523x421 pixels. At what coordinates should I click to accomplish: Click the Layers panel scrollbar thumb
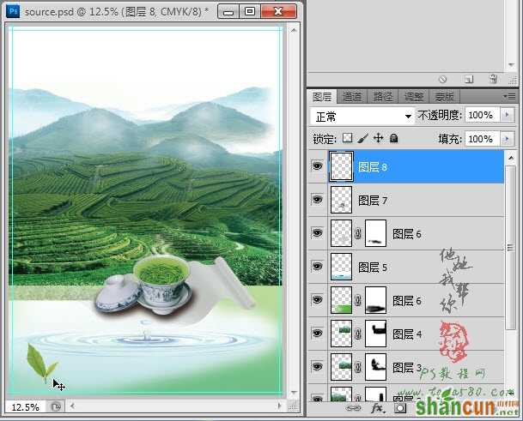[x=510, y=247]
